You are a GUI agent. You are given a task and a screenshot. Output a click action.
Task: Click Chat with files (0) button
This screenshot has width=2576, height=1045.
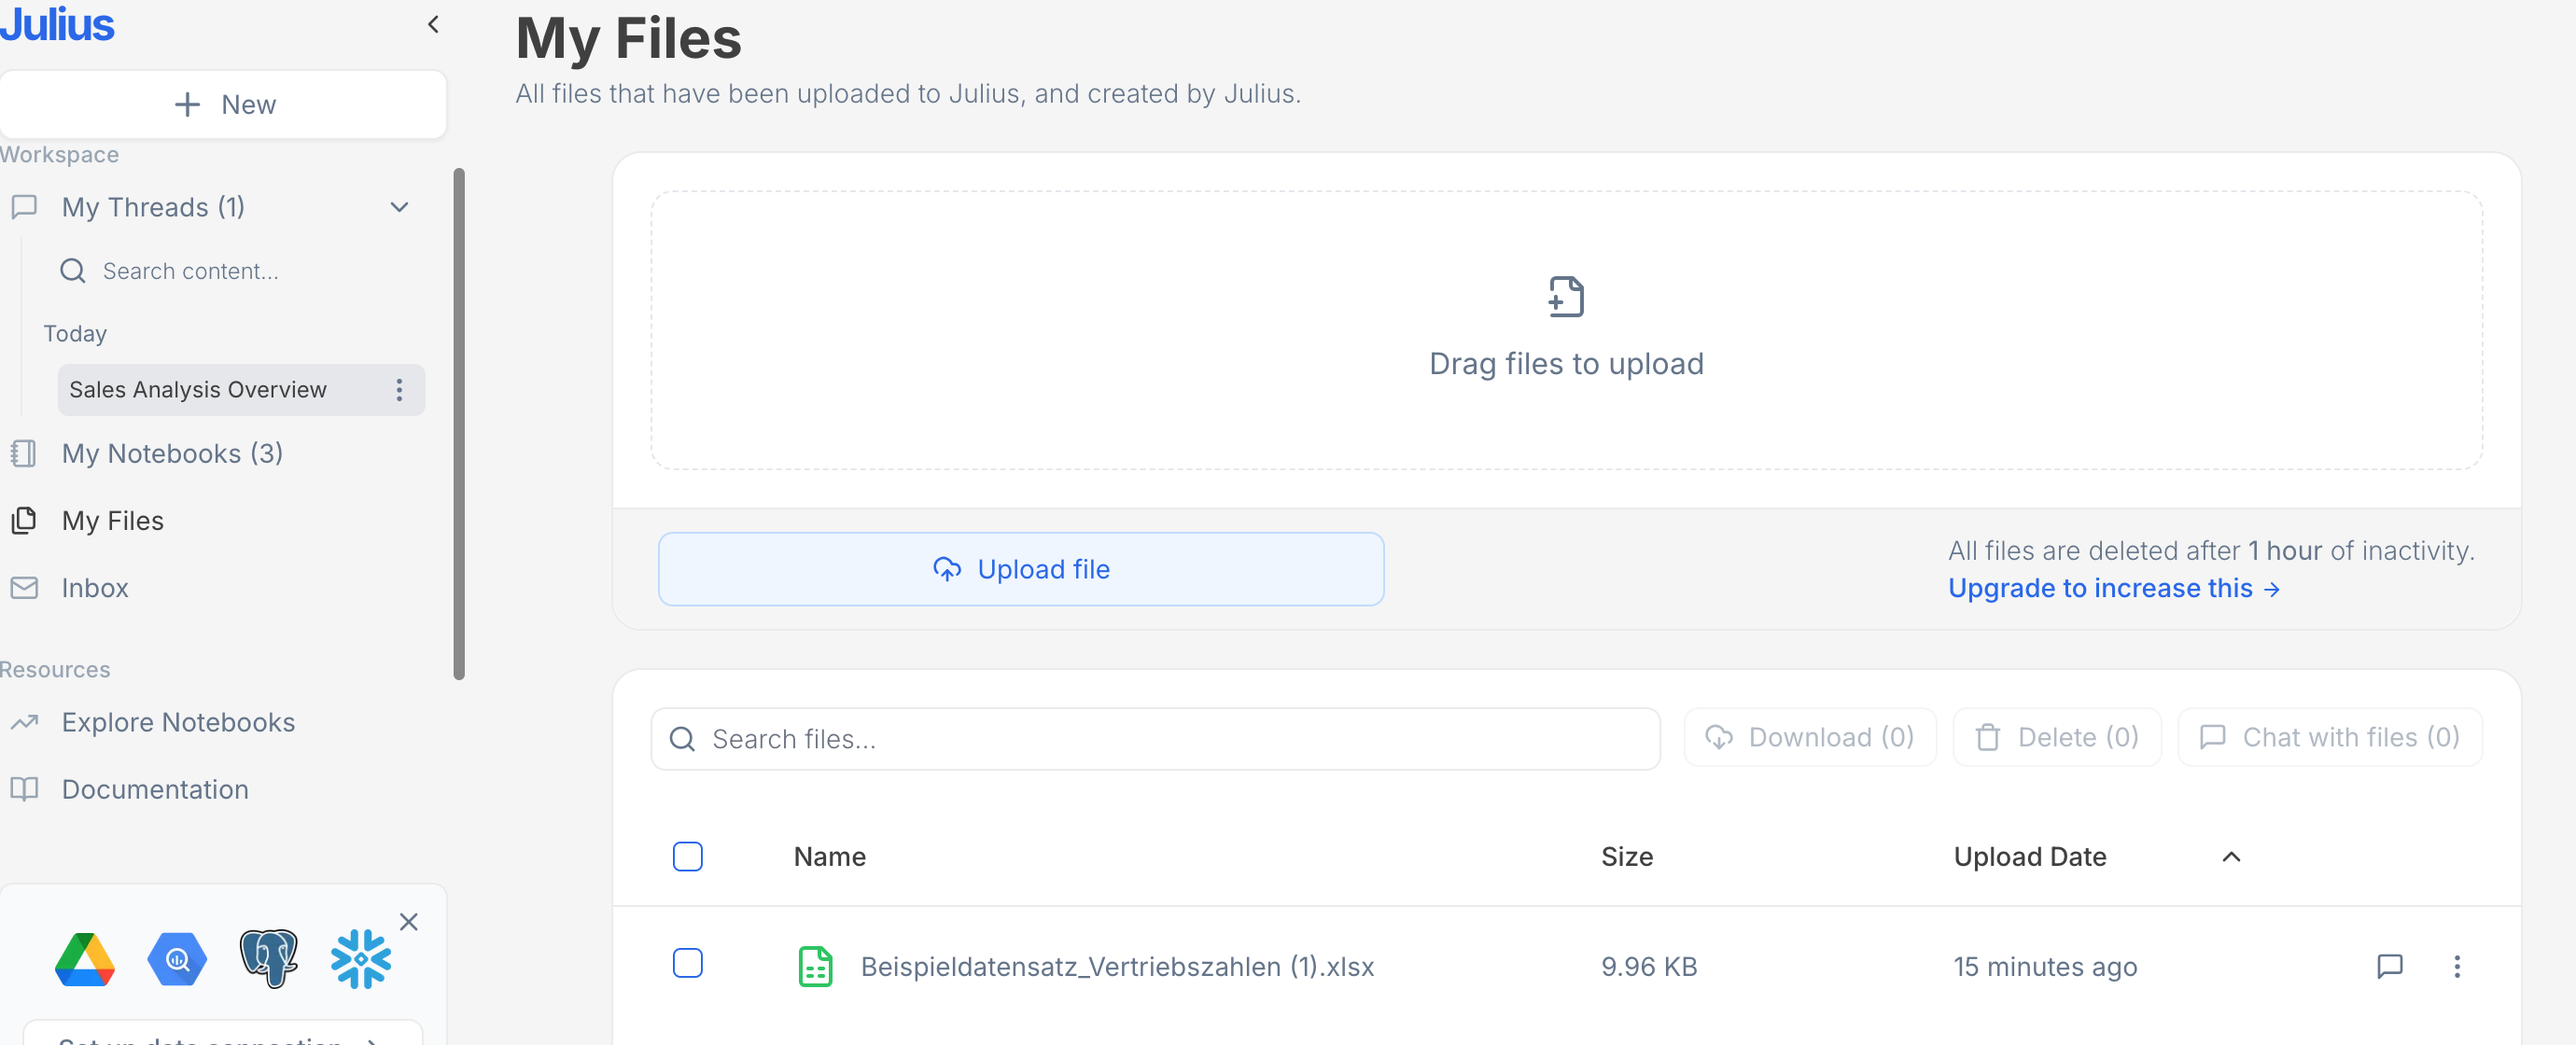[2329, 738]
